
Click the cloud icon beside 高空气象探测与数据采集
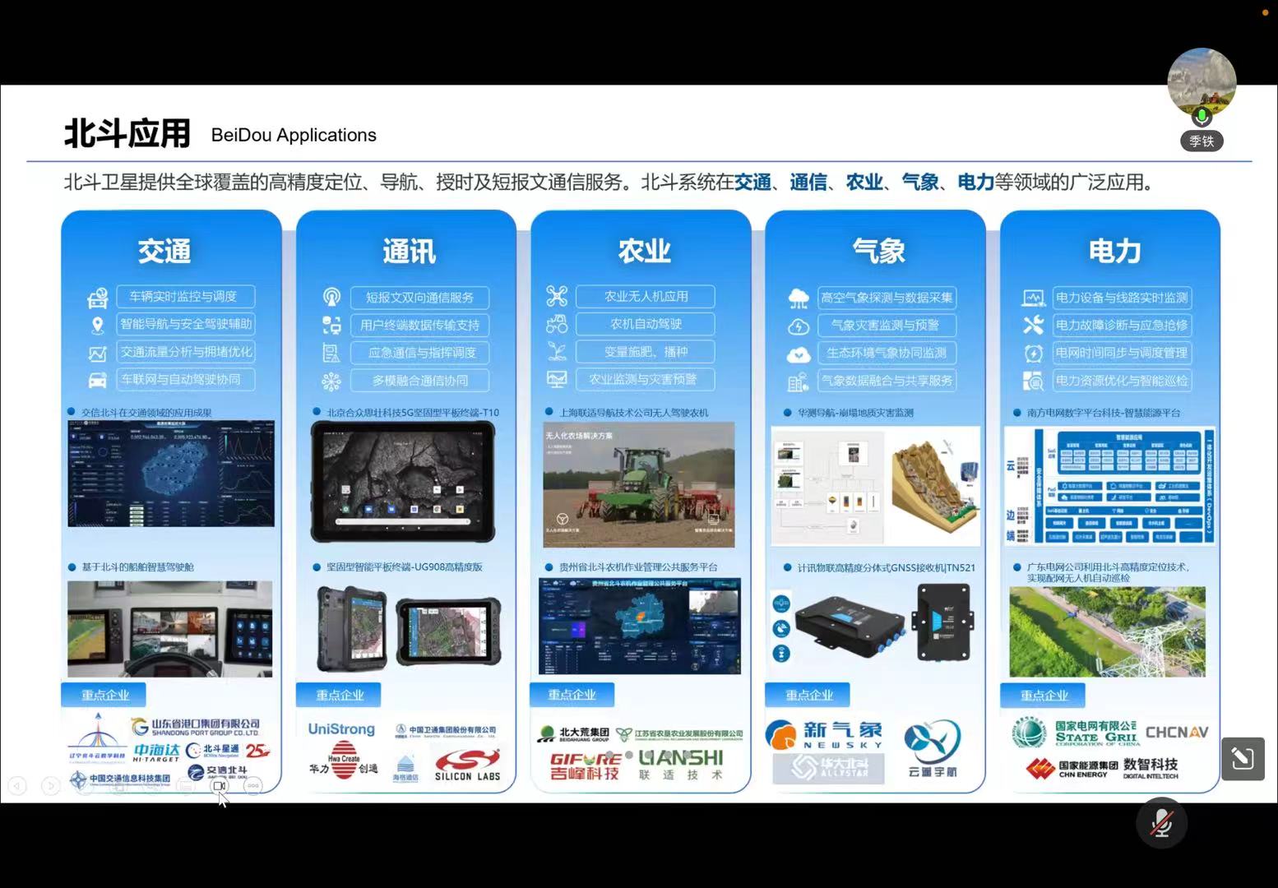click(798, 298)
